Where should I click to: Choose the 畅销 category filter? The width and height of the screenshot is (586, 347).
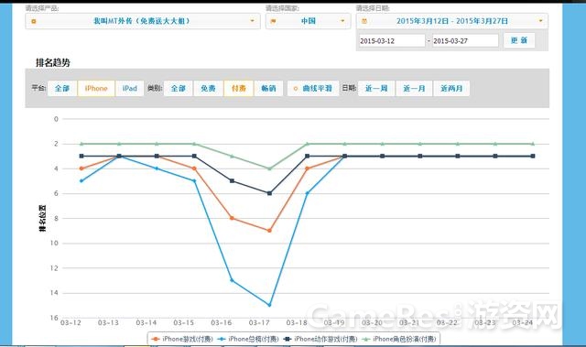tap(268, 89)
